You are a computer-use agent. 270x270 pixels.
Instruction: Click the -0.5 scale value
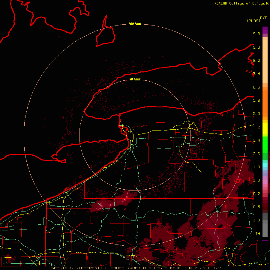[x=255, y=207]
